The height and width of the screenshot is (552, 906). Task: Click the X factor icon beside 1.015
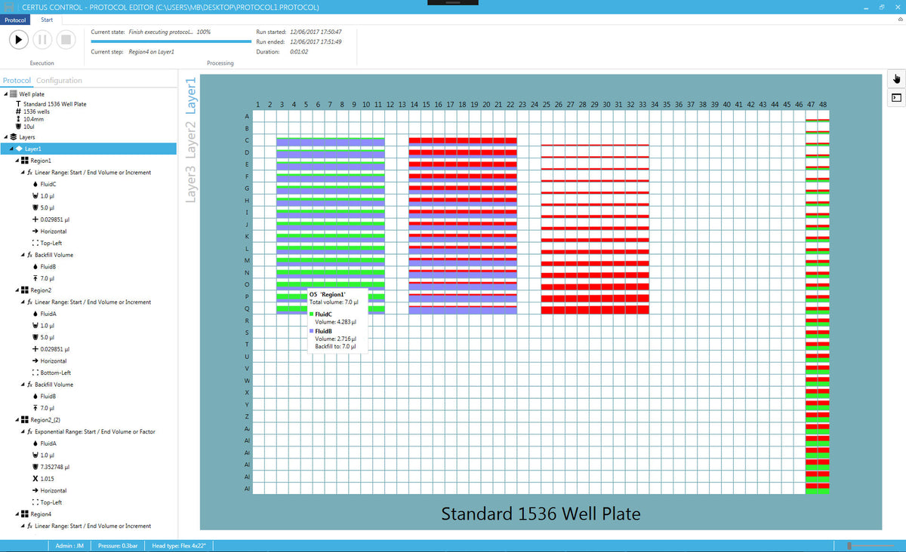click(35, 479)
